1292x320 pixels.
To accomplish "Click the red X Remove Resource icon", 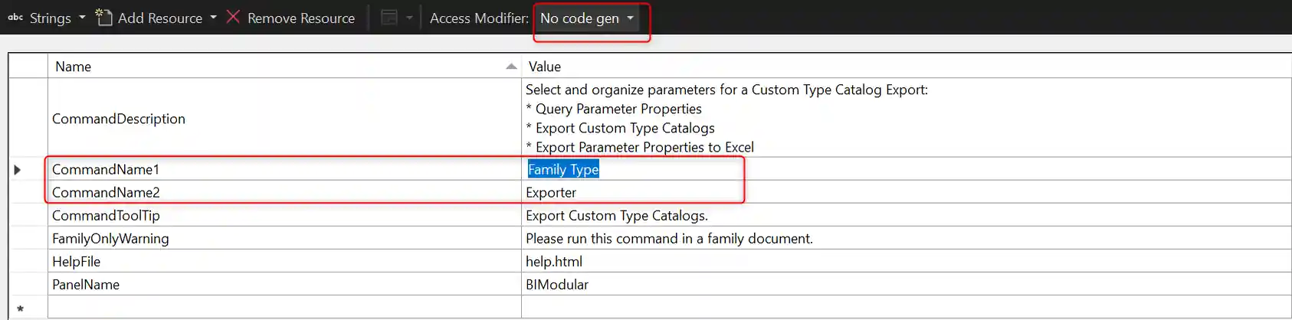I will 234,17.
